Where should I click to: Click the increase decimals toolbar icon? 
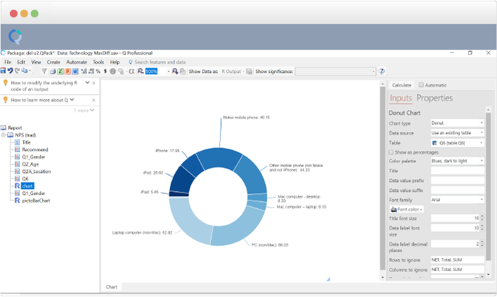(84, 71)
